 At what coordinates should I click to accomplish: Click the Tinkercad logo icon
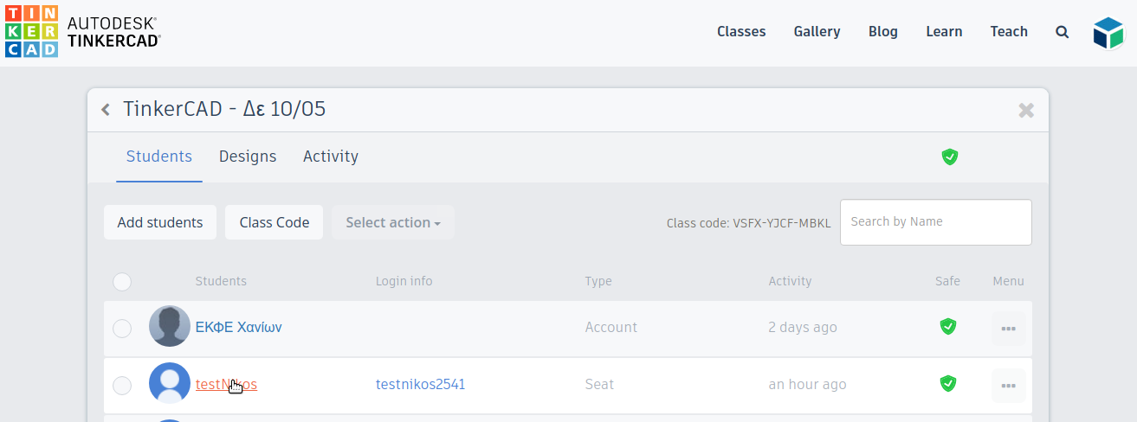pyautogui.click(x=31, y=31)
